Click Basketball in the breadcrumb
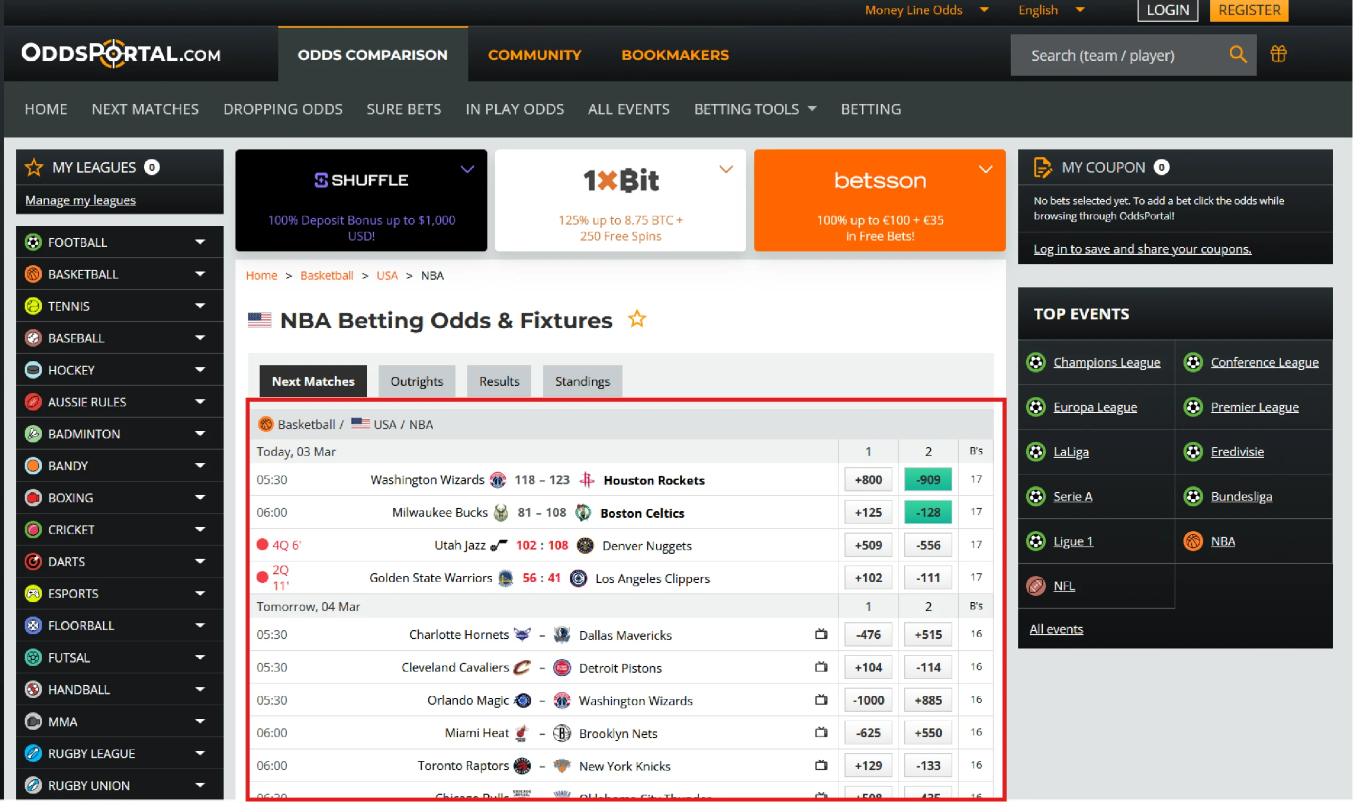This screenshot has width=1353, height=802. point(327,276)
